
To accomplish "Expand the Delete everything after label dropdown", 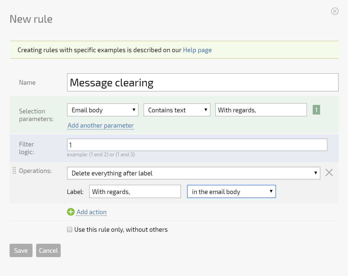I will pos(194,173).
